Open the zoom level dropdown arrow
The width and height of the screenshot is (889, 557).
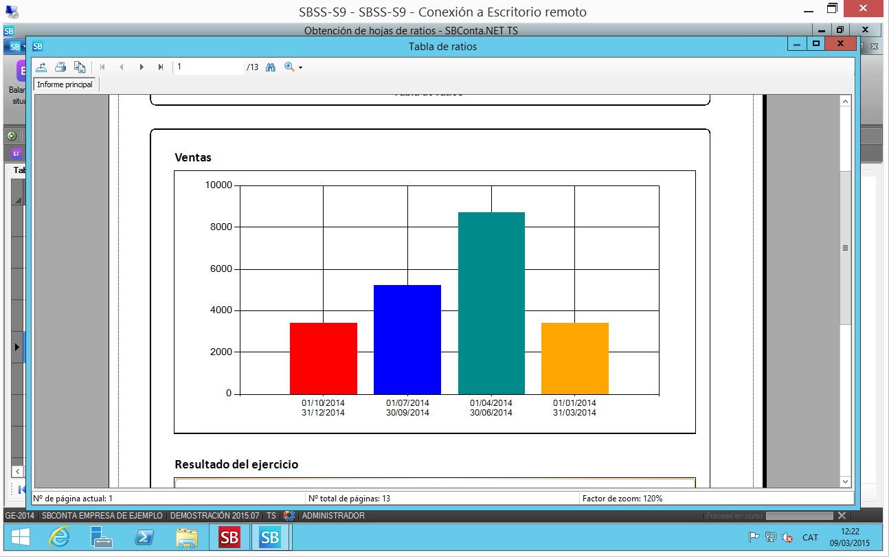(301, 68)
